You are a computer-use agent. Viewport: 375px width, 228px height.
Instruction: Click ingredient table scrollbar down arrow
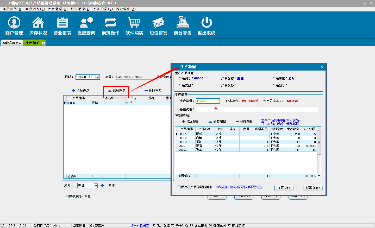click(319, 176)
